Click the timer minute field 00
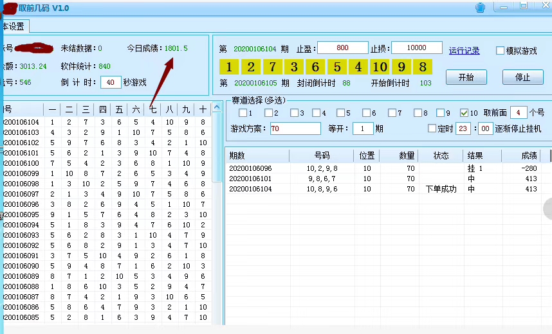This screenshot has height=334, width=552. coord(485,128)
